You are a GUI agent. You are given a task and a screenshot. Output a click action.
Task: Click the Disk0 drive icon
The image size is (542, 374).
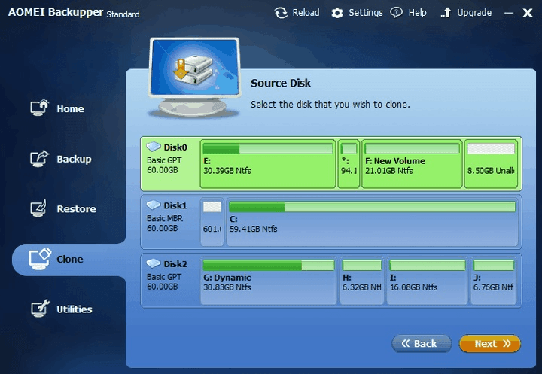click(x=154, y=147)
